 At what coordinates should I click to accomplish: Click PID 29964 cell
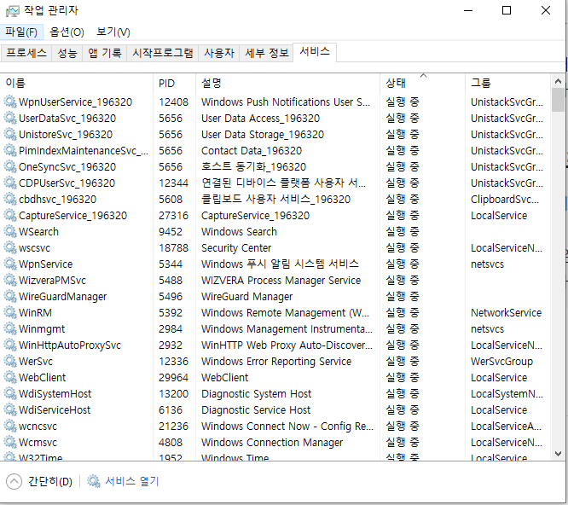[x=173, y=378]
